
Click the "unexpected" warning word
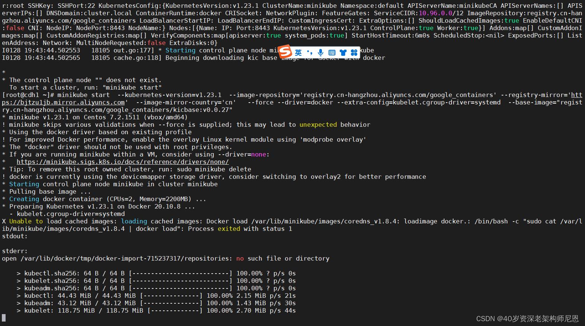click(318, 125)
